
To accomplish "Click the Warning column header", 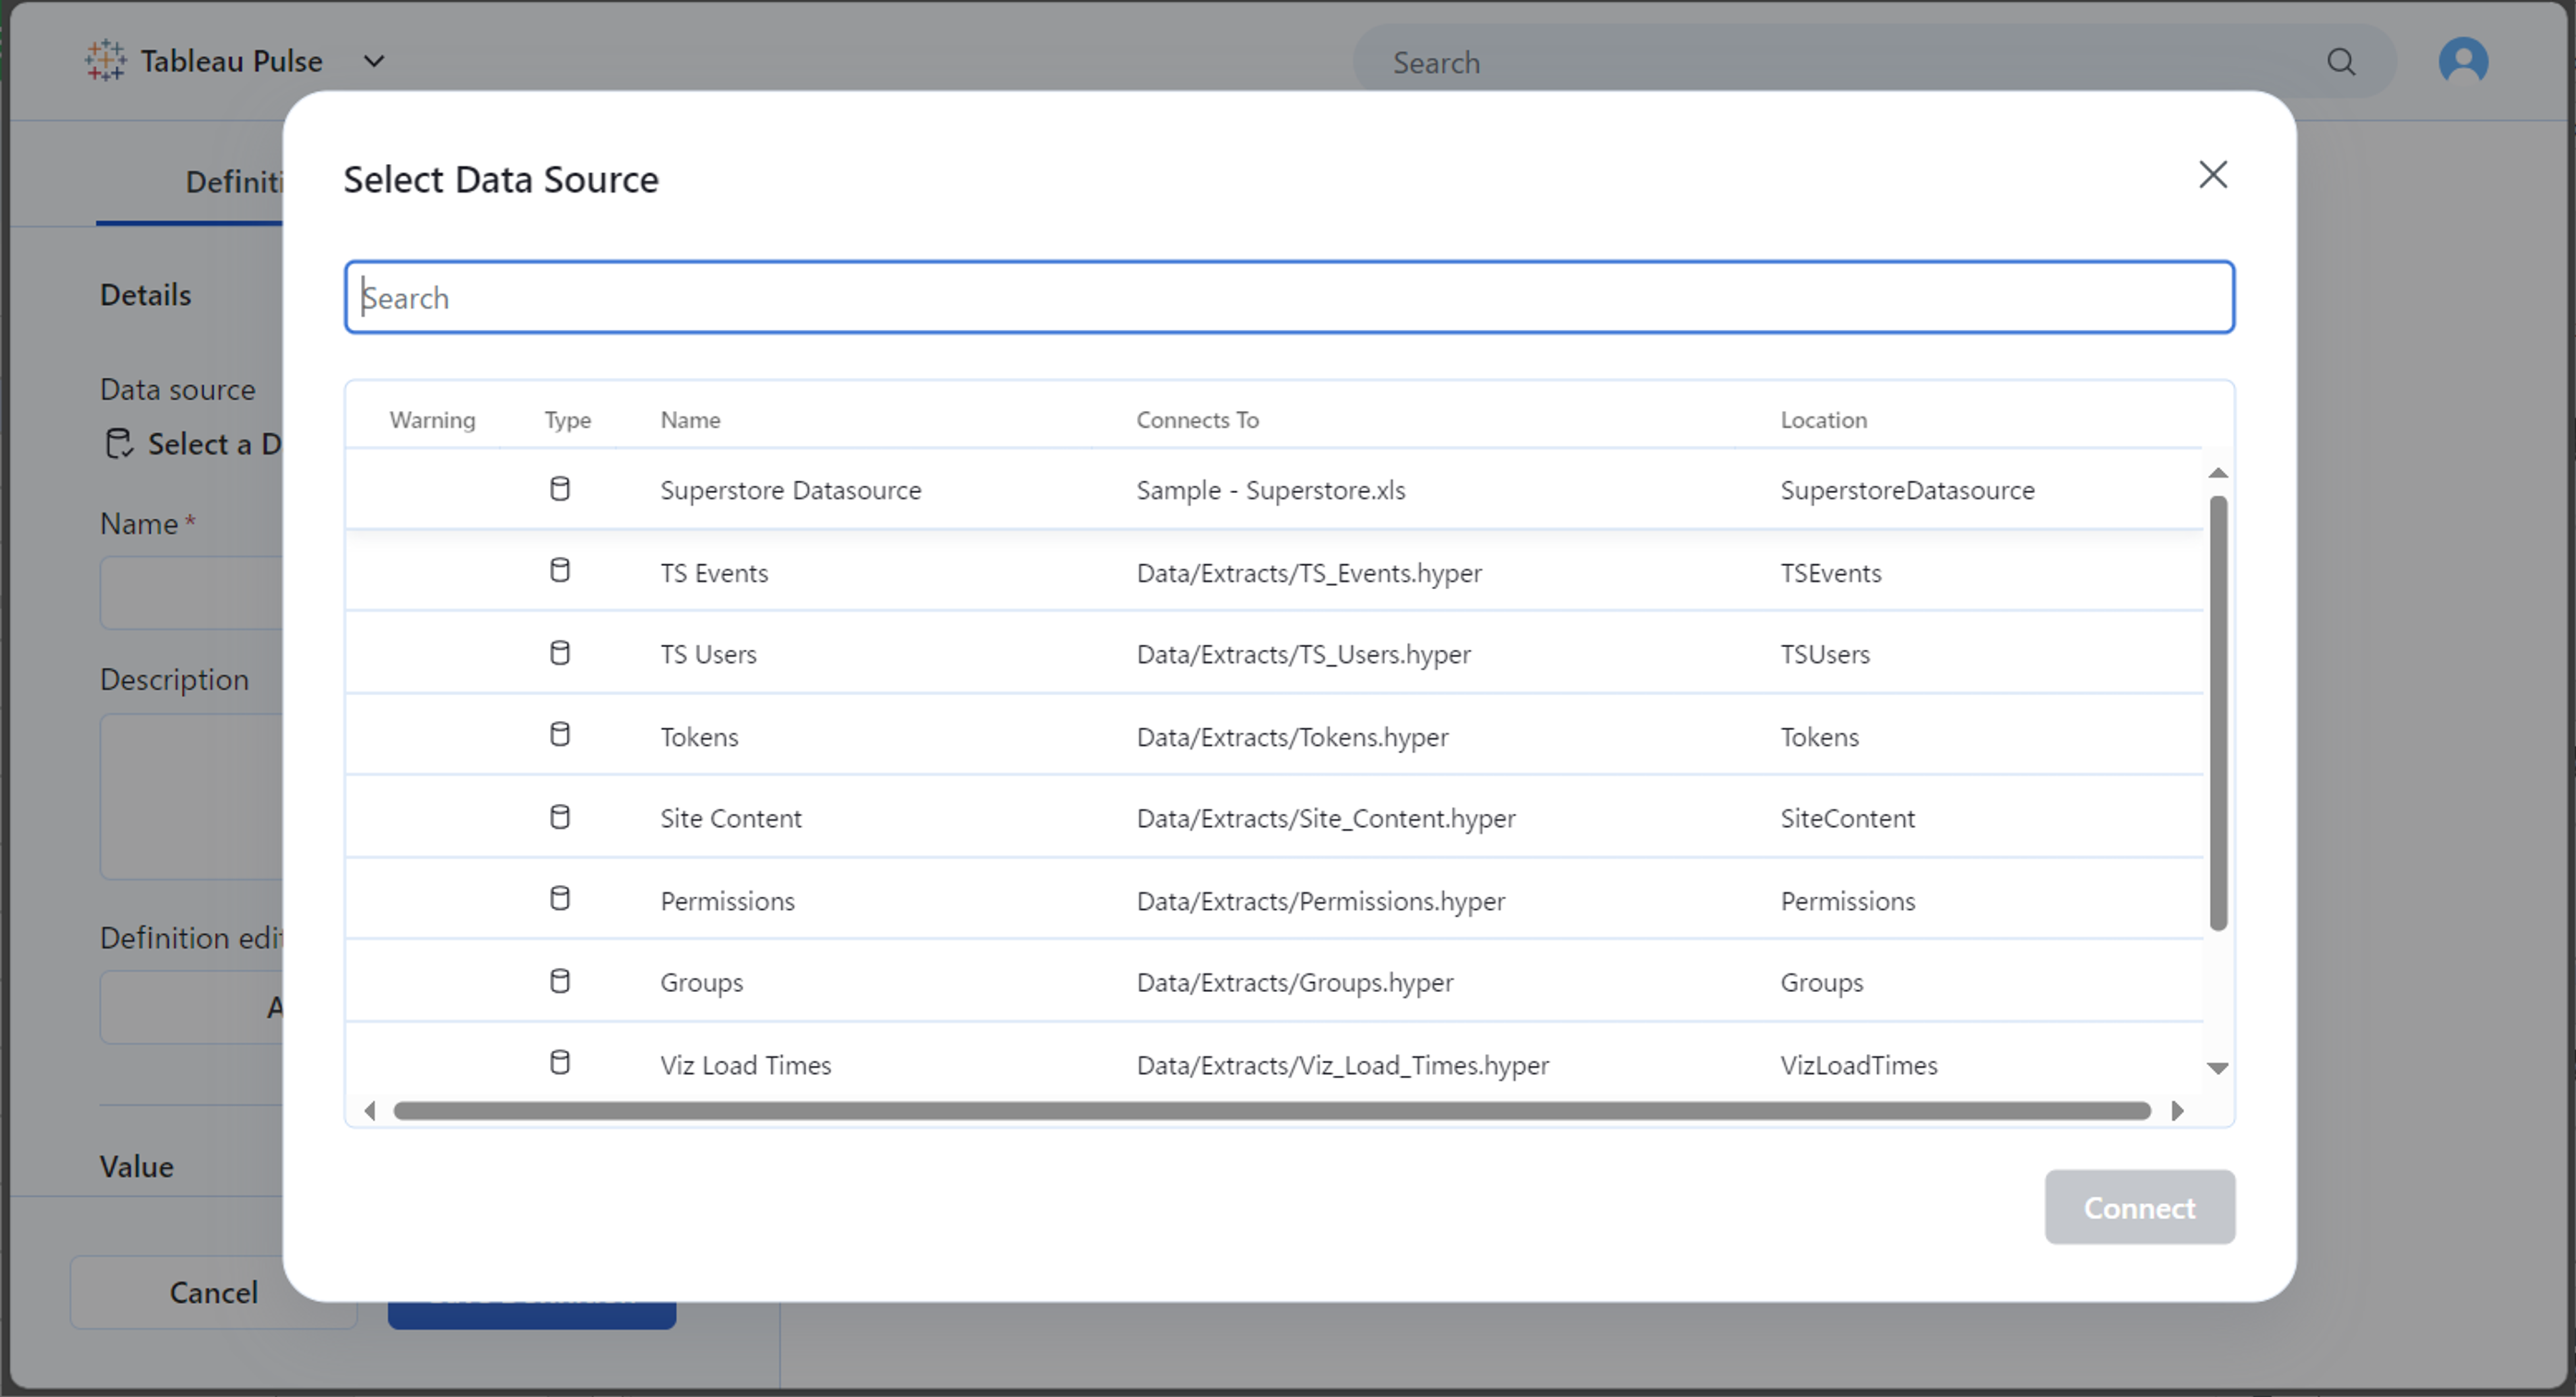I will pyautogui.click(x=432, y=420).
